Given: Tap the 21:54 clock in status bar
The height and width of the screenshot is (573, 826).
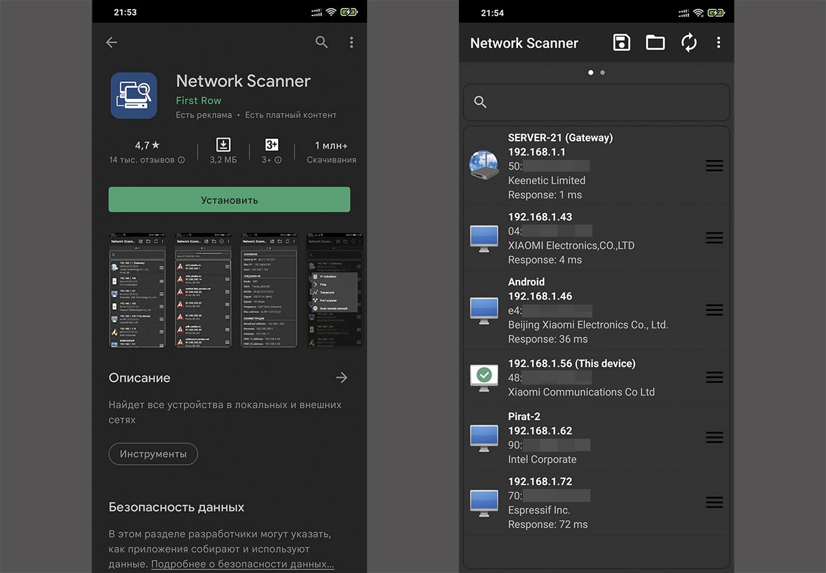Looking at the screenshot, I should (492, 13).
